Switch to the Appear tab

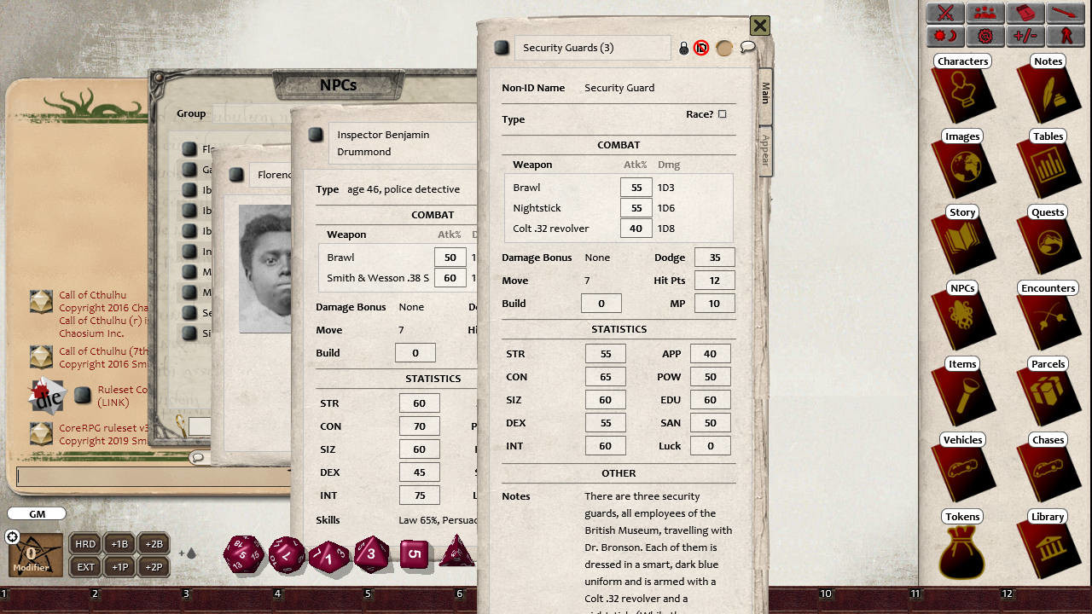pyautogui.click(x=765, y=149)
